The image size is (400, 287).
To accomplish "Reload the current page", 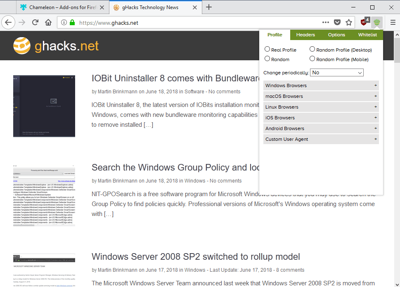I will click(35, 22).
